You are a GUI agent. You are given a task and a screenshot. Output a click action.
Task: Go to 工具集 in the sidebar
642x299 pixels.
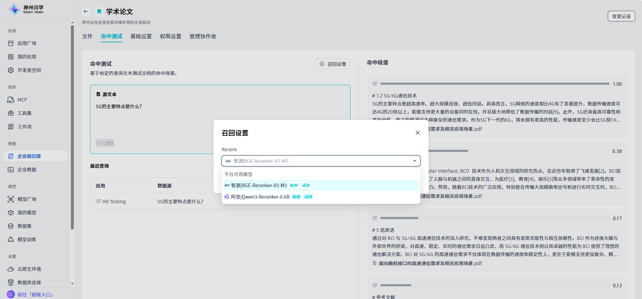tap(25, 113)
